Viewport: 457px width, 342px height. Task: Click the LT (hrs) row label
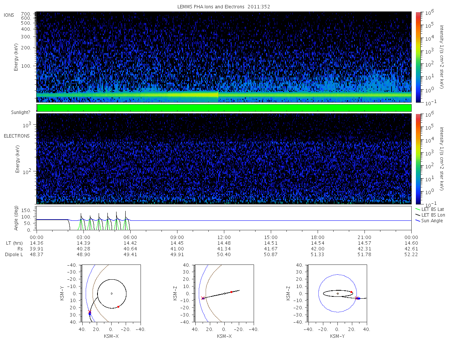14,242
